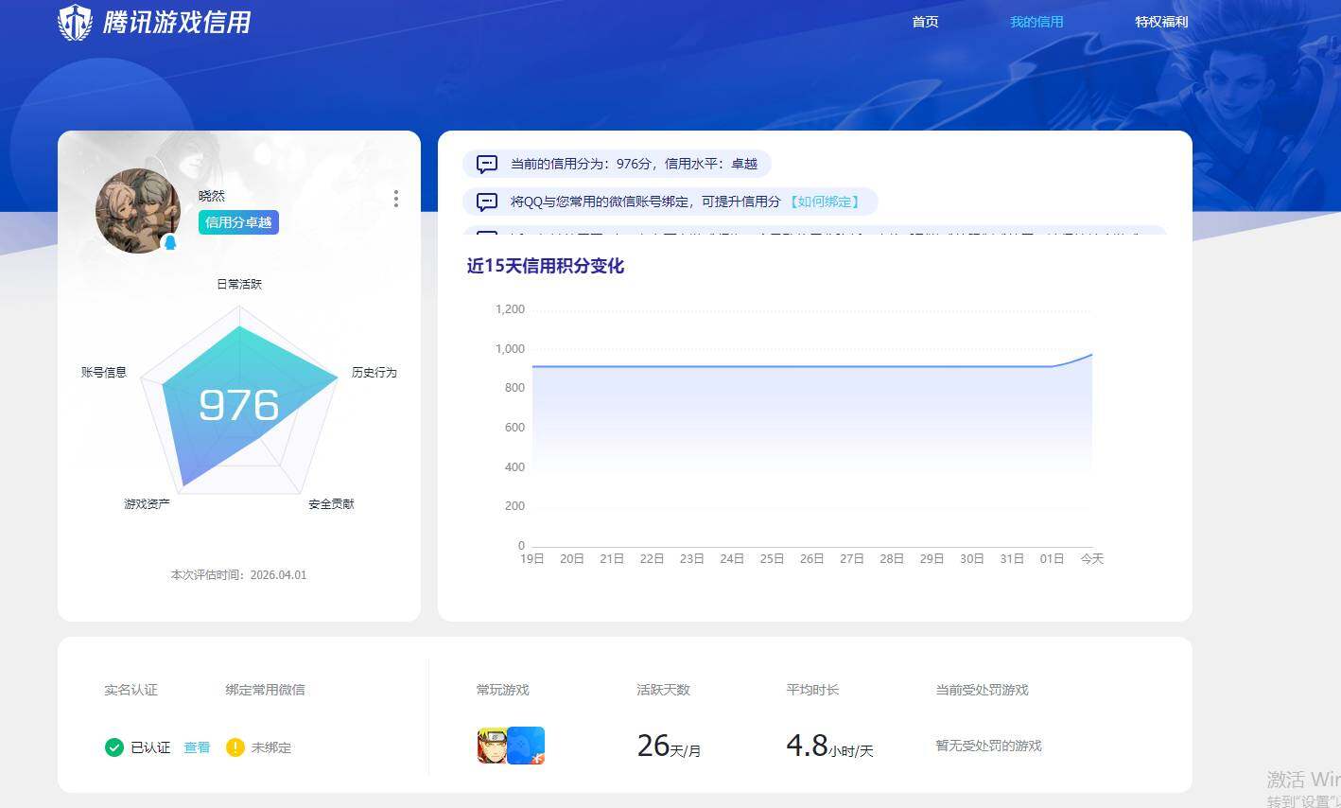
Task: Click the chat icon beside WeChat binding tip
Action: [487, 202]
